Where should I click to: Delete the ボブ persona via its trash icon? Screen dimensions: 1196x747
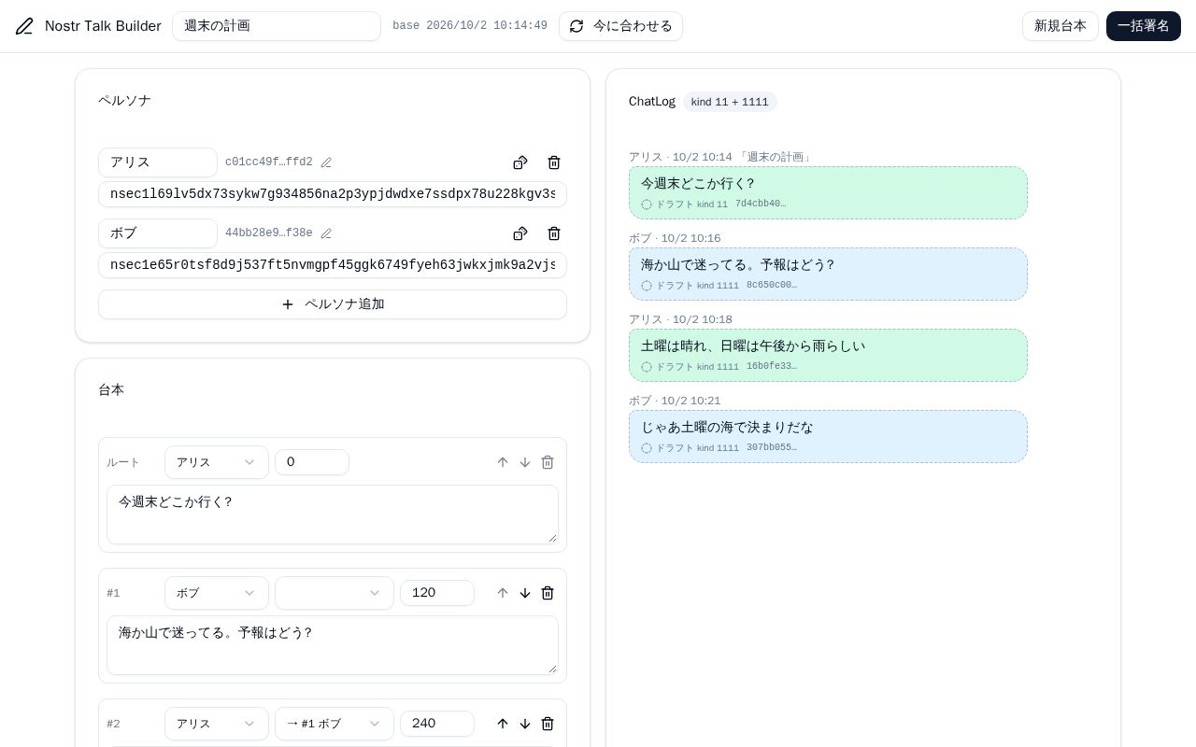coord(554,233)
